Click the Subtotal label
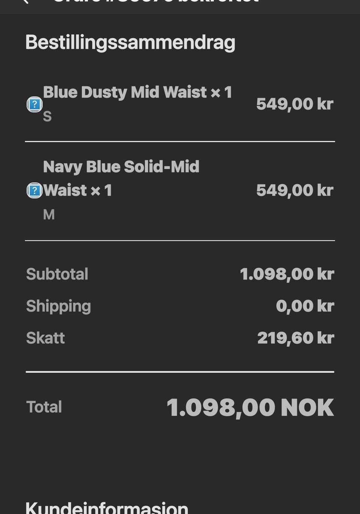Image resolution: width=360 pixels, height=514 pixels. pyautogui.click(x=57, y=274)
